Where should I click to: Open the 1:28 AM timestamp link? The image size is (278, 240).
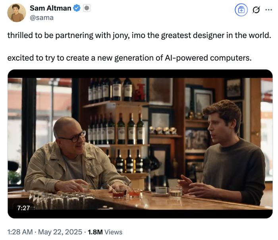[20, 232]
